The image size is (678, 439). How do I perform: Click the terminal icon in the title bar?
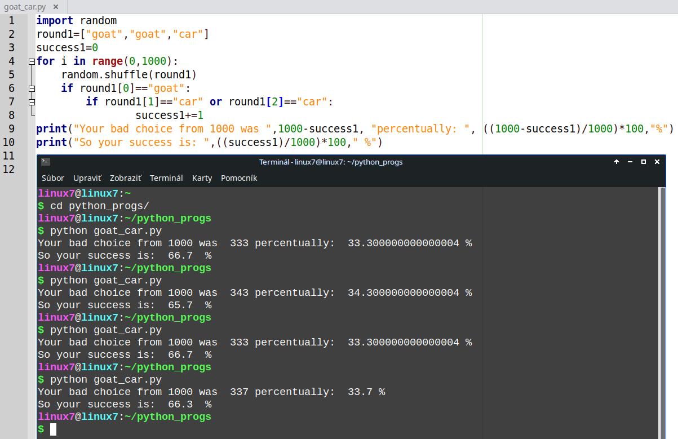pyautogui.click(x=46, y=162)
